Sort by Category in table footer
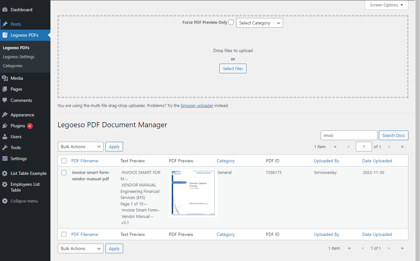 (226, 234)
